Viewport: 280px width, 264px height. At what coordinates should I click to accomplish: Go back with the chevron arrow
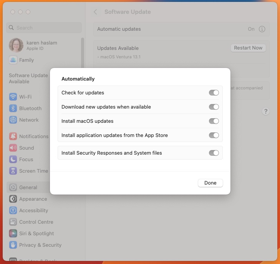pyautogui.click(x=96, y=12)
